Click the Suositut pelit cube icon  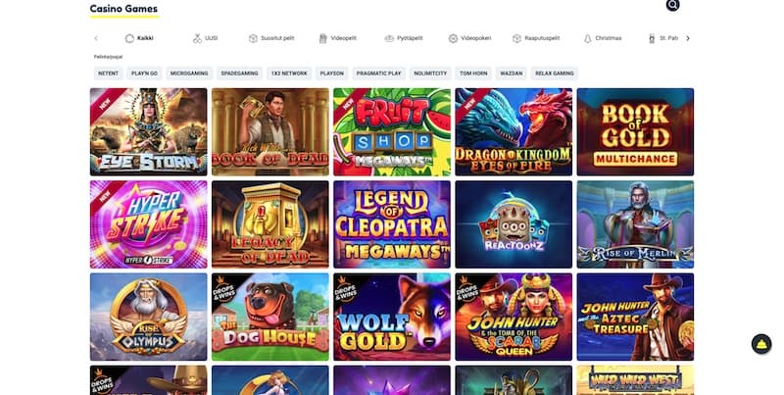click(253, 38)
